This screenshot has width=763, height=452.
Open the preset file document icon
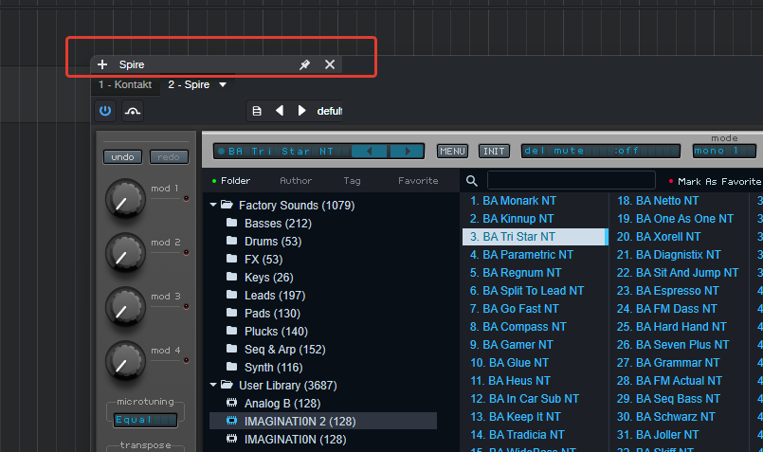[257, 111]
